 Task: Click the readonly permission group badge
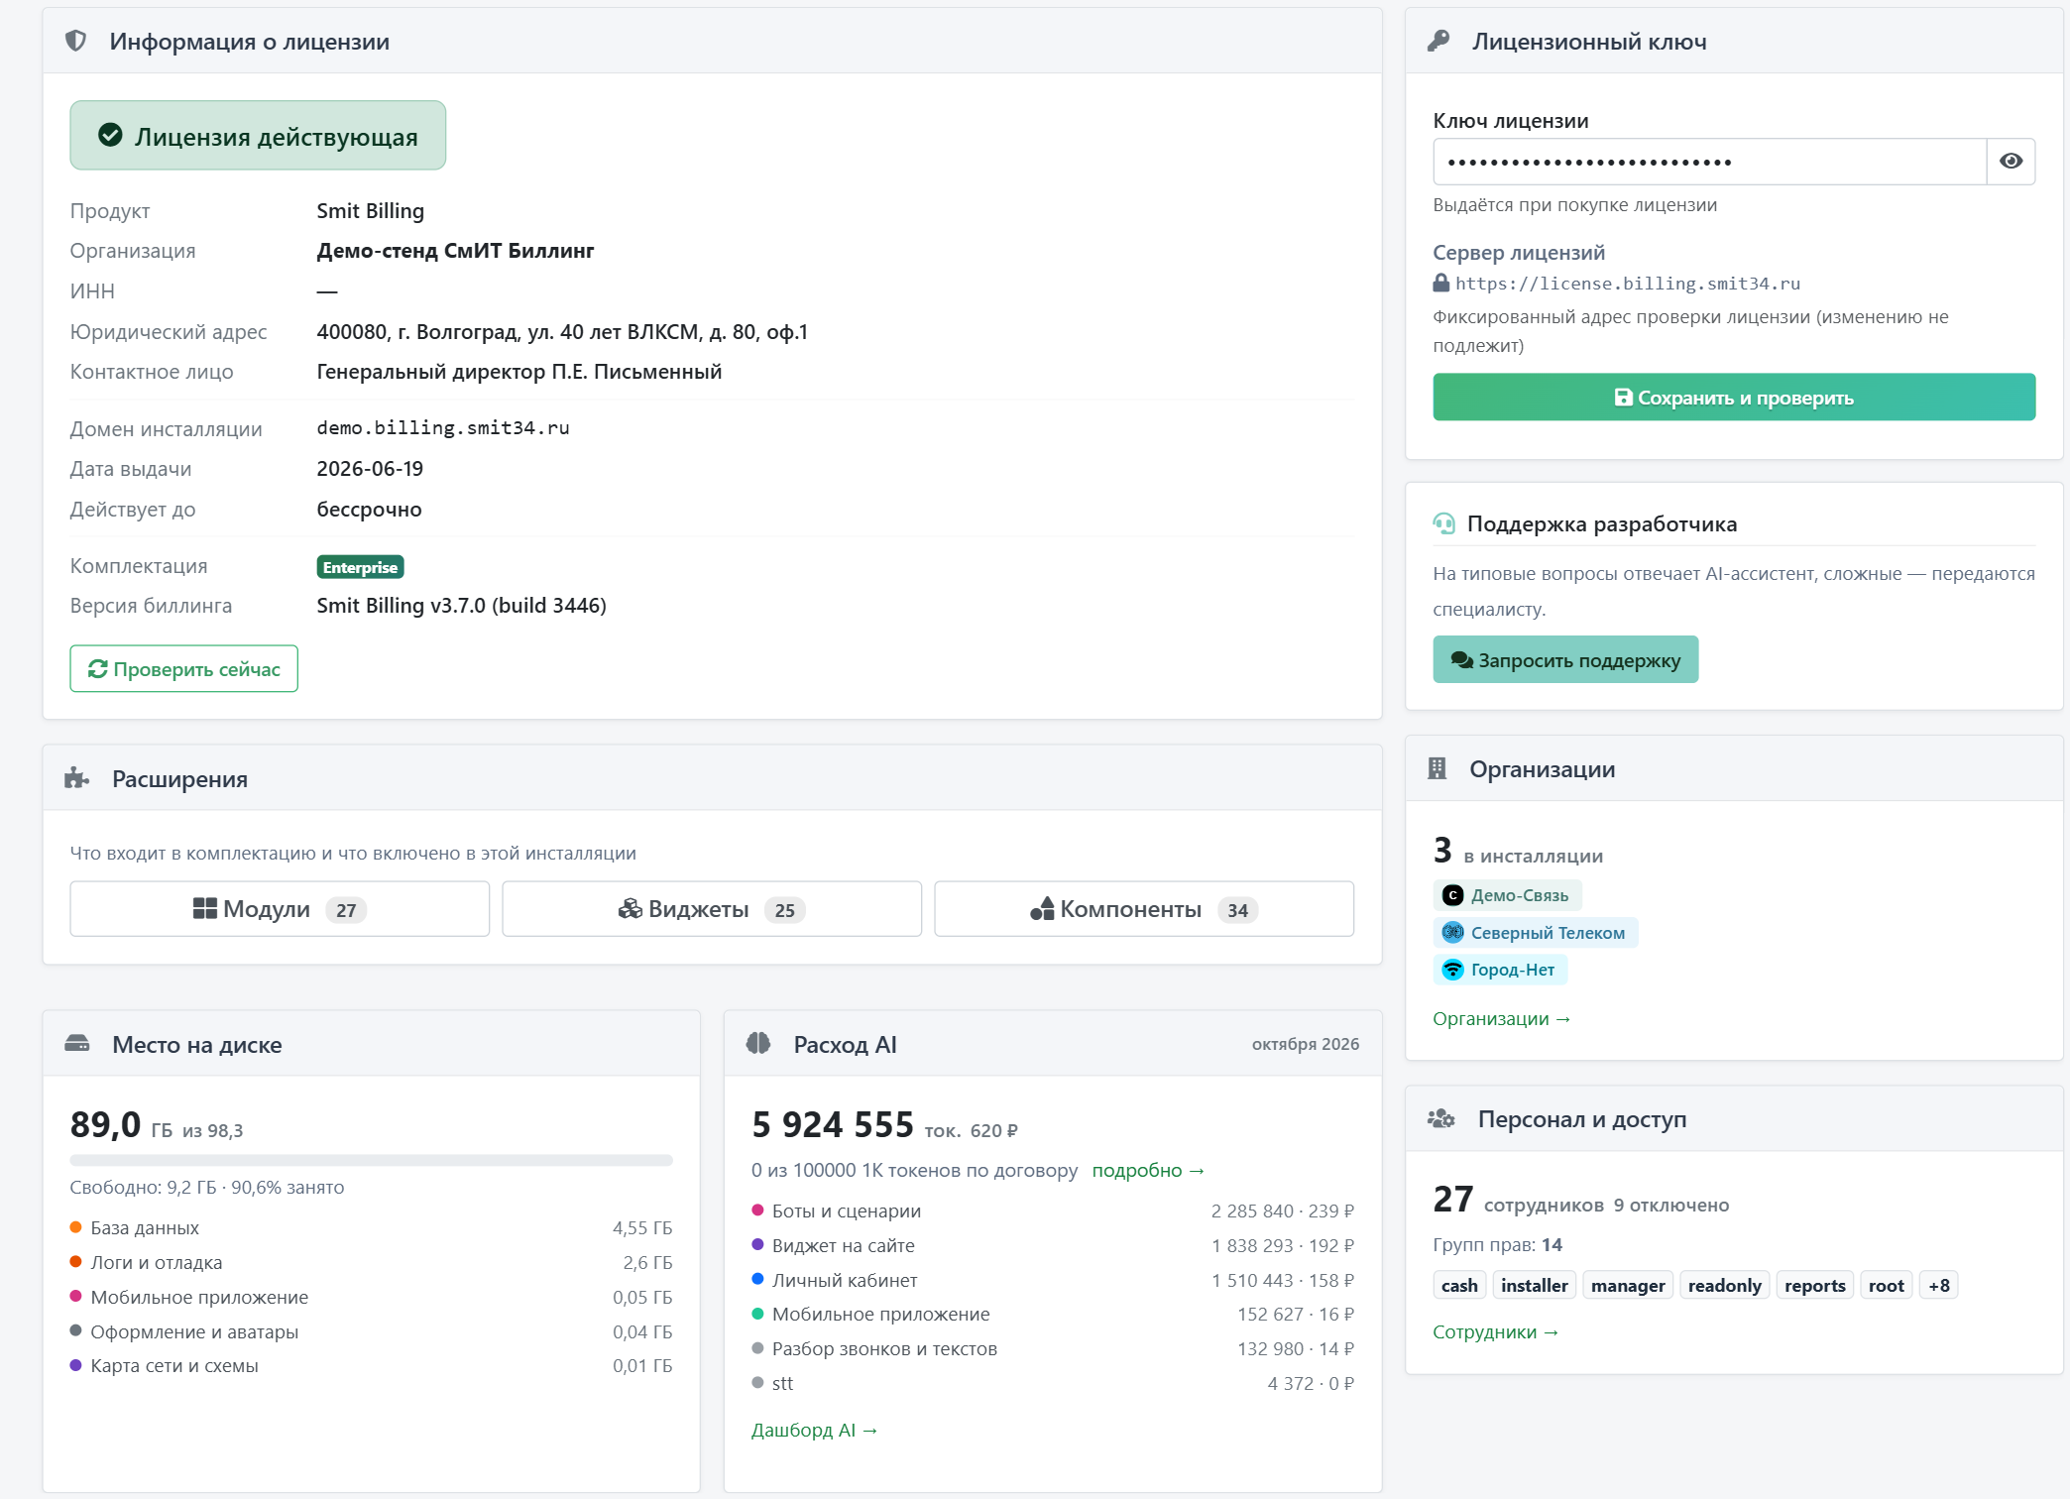(x=1725, y=1286)
